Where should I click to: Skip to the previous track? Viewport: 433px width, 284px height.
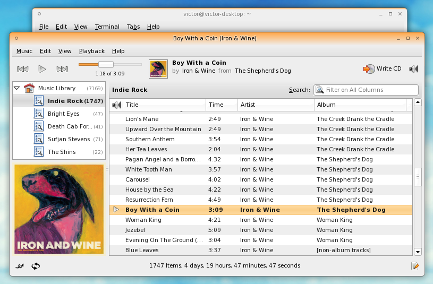[23, 69]
